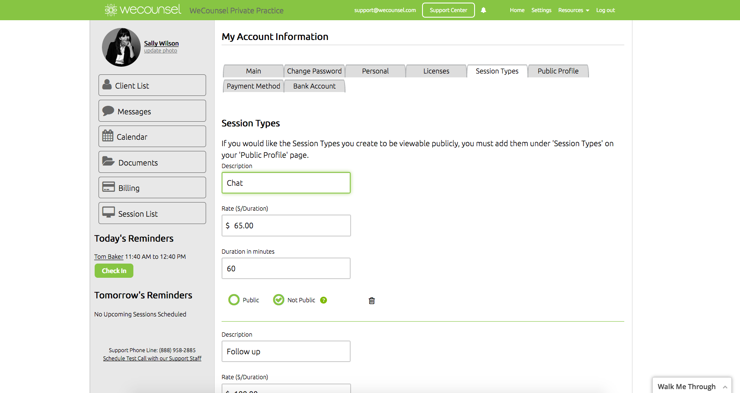Screen dimensions: 740x393
Task: Click the trash icon to delete Chat session
Action: [x=372, y=301]
